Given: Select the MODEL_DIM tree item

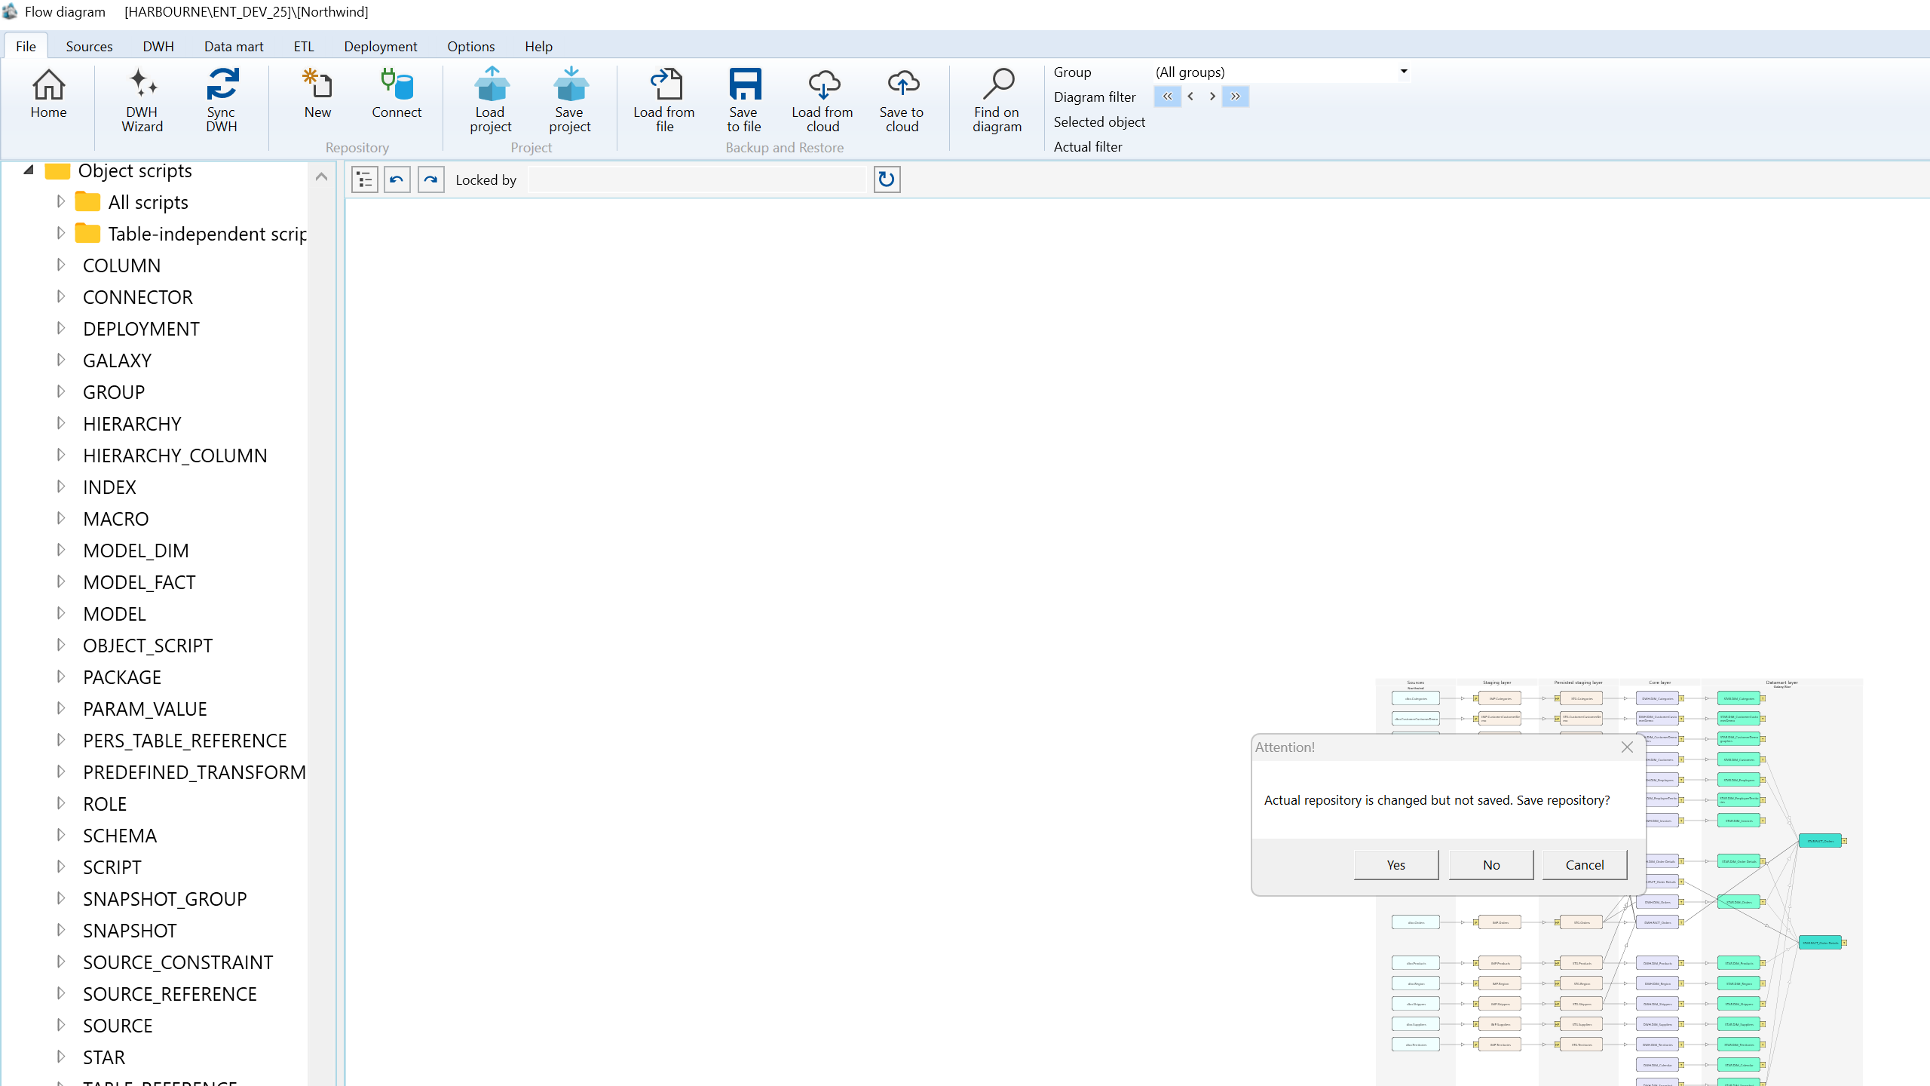Looking at the screenshot, I should tap(136, 551).
